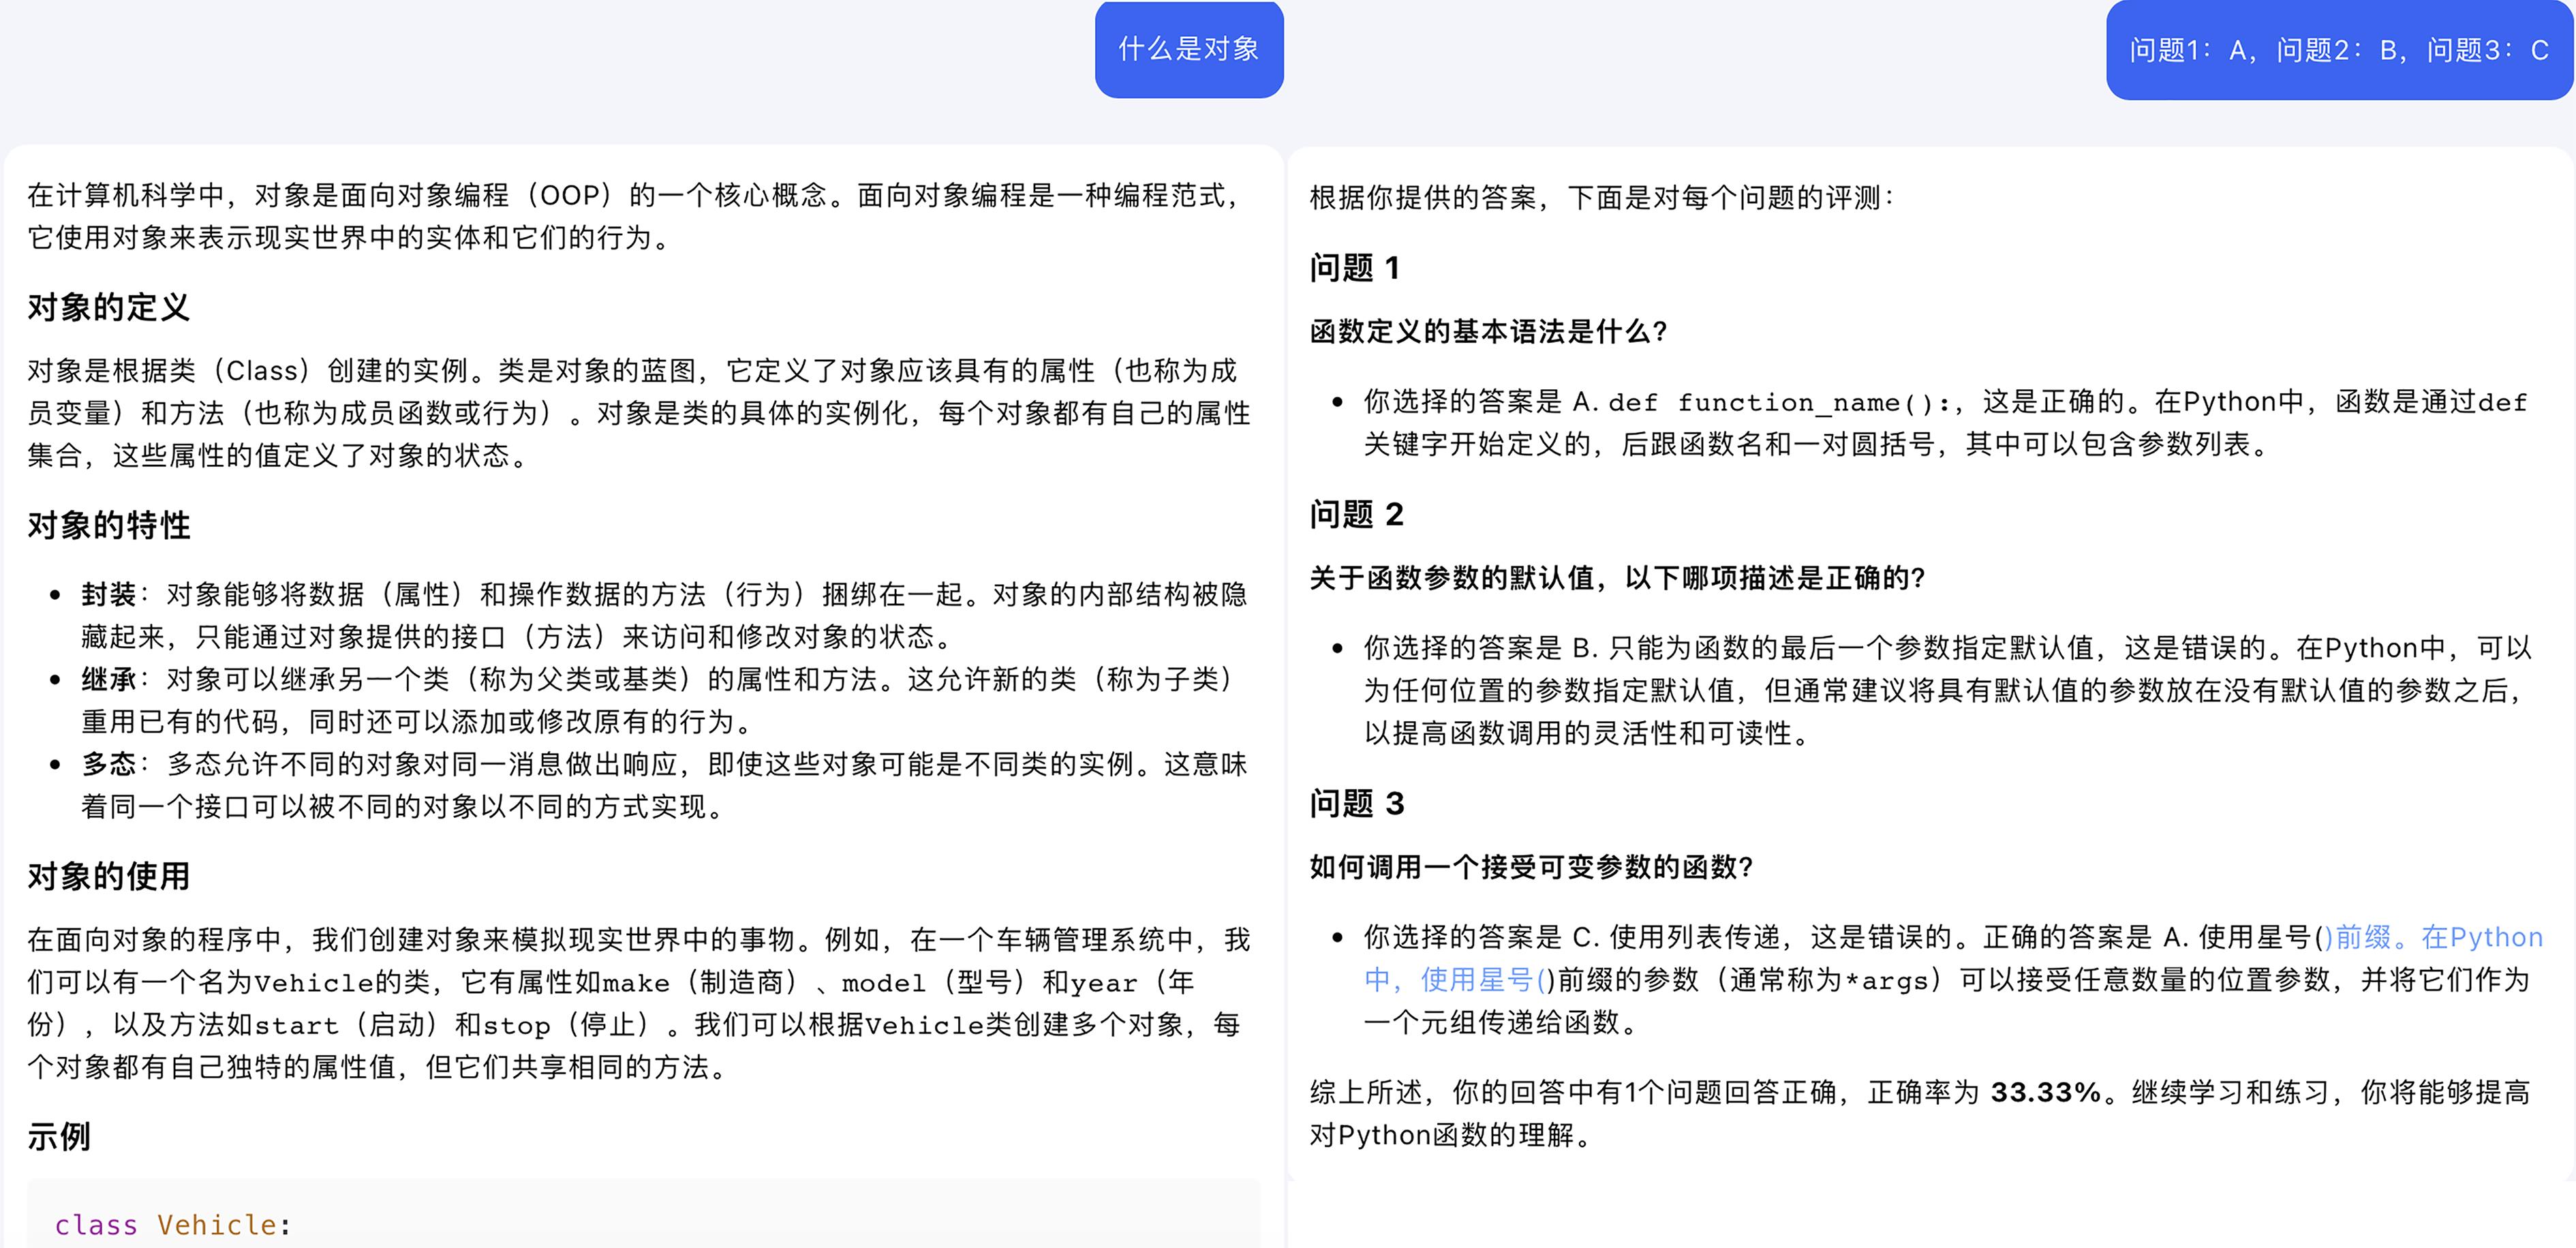Click the '对象的定义' heading
This screenshot has width=2576, height=1248.
click(108, 307)
